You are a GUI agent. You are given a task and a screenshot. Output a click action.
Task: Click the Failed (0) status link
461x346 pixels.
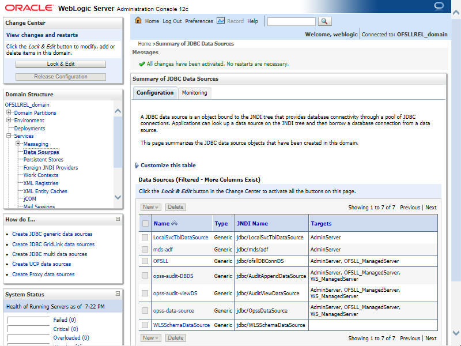click(65, 320)
